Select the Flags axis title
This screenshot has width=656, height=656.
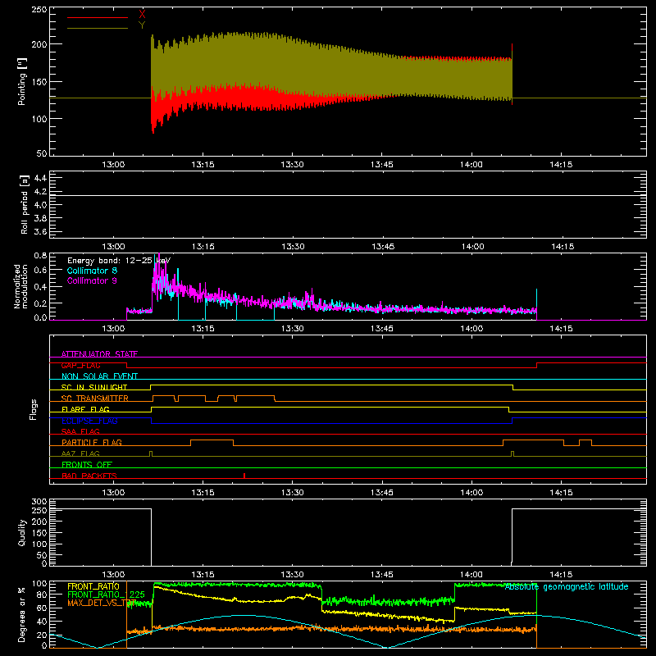tap(34, 409)
